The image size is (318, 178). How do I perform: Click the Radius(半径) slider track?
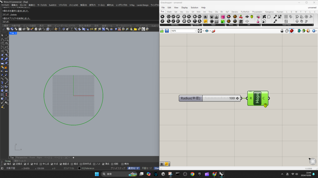tap(216, 98)
